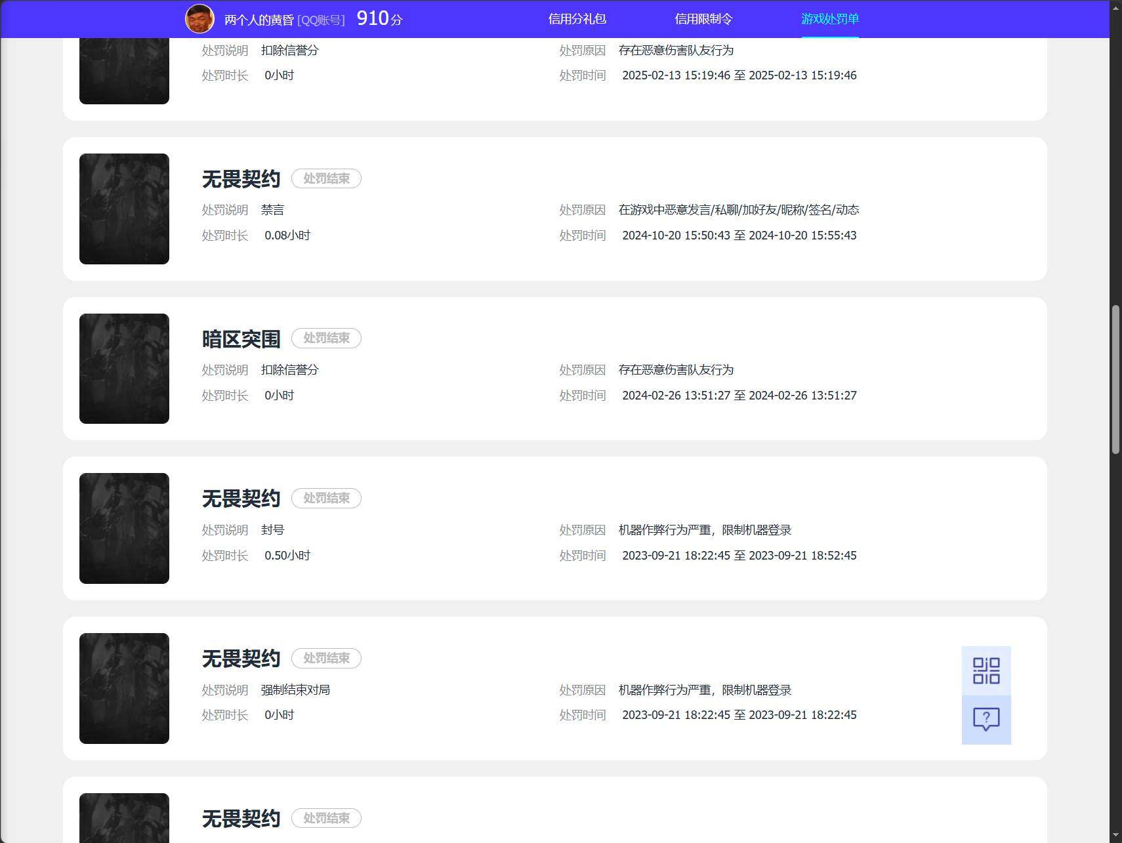Click the 封号 penalty description

point(272,530)
